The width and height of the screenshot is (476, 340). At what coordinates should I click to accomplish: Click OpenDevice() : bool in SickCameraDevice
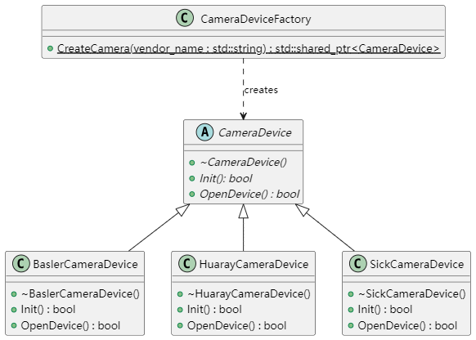407,325
